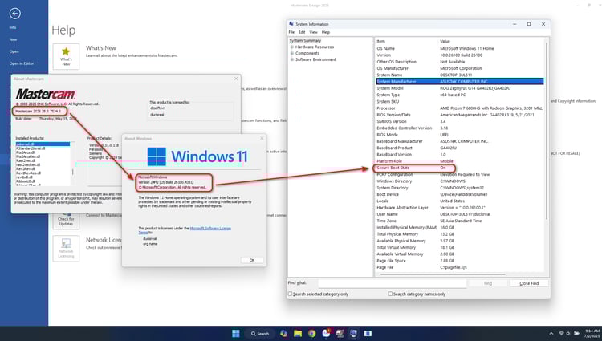Screen dimensions: 602x341
Task: Select the Boot Device row
Action: point(460,194)
